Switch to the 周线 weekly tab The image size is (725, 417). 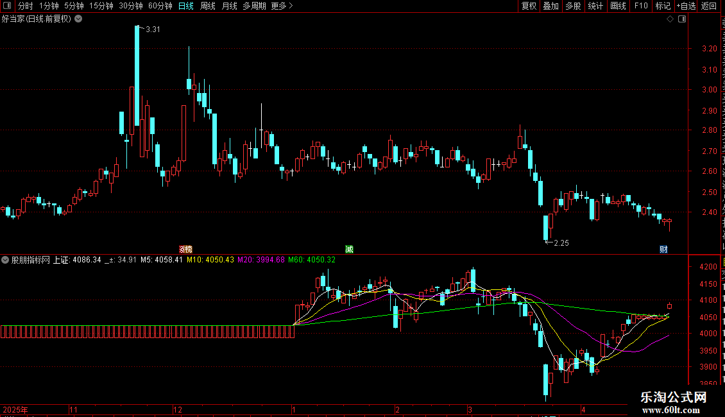click(208, 6)
